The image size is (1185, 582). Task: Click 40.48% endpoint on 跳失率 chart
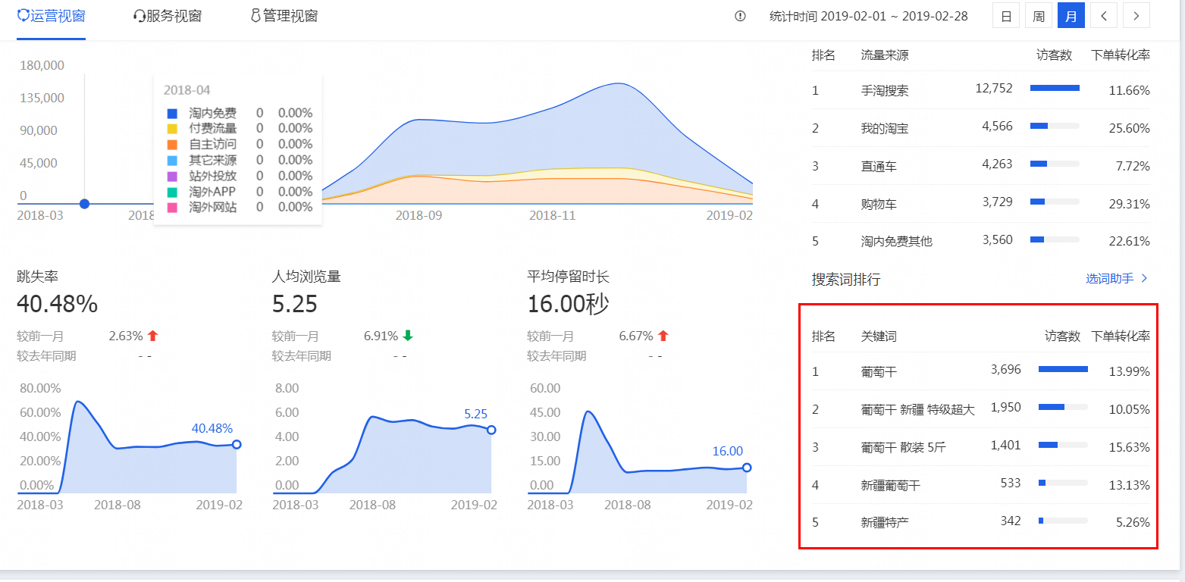click(x=237, y=444)
